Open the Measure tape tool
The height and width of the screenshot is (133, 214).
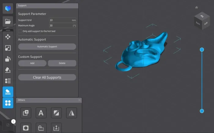pyautogui.click(x=41, y=128)
